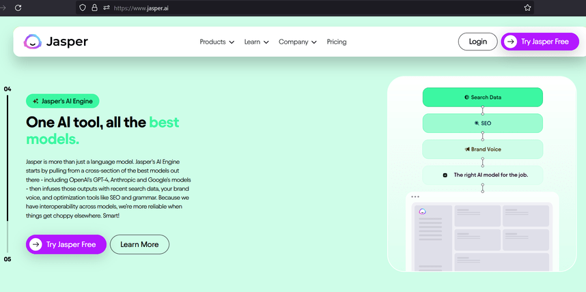
Task: Expand the Learn menu chevron
Action: [266, 42]
